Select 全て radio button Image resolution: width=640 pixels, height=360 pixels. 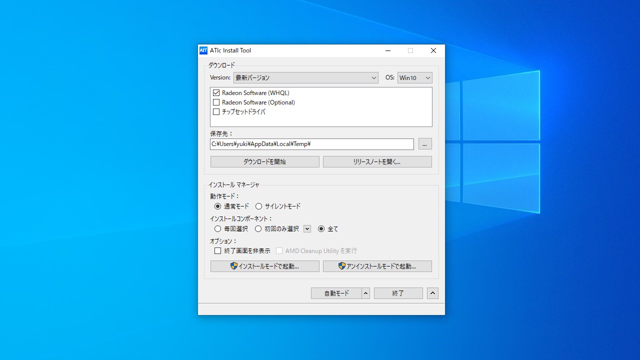[321, 229]
